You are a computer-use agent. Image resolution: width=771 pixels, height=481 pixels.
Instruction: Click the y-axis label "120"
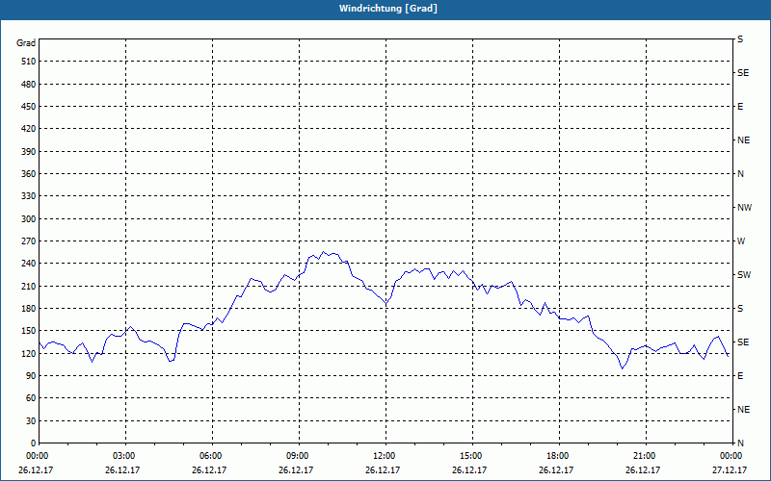coord(29,354)
